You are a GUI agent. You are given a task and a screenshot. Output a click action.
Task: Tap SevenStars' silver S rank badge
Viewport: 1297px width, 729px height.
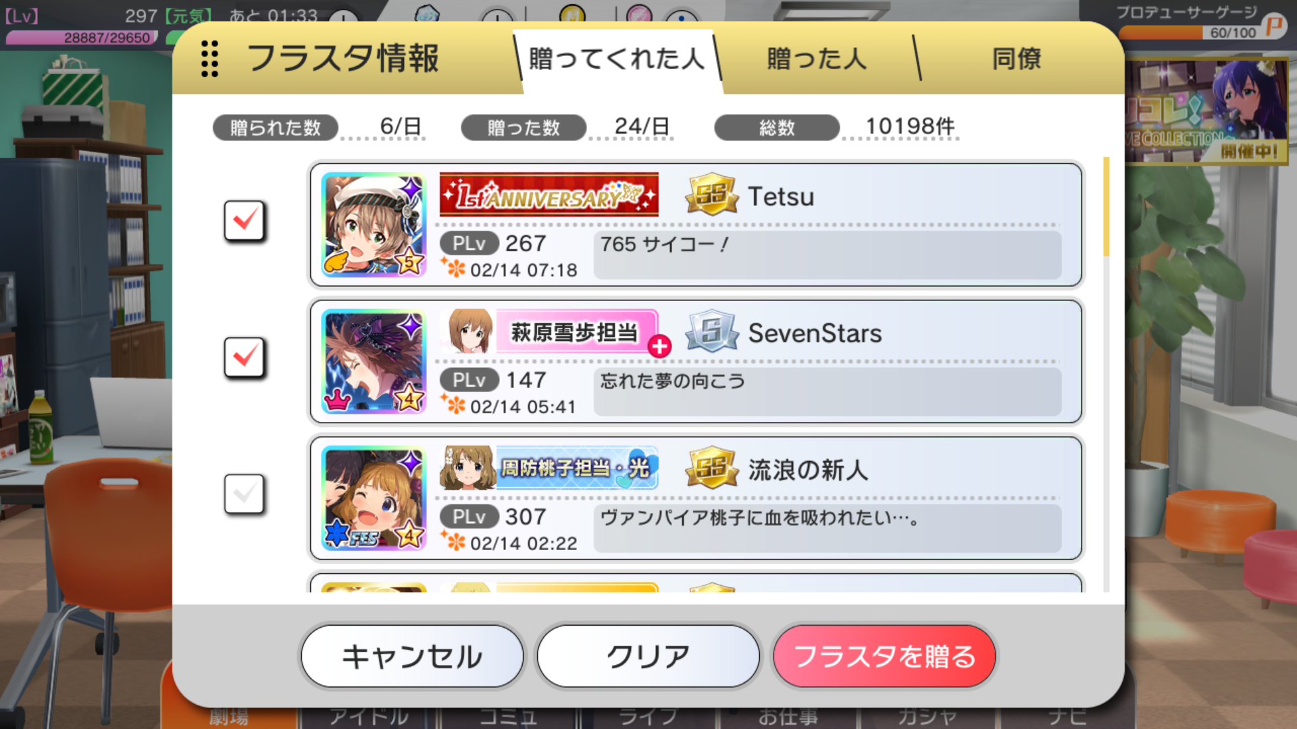(x=711, y=331)
